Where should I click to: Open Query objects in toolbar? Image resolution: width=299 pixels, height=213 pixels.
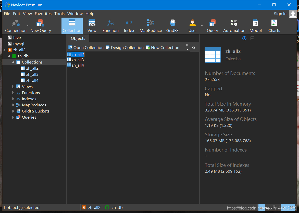(x=213, y=26)
